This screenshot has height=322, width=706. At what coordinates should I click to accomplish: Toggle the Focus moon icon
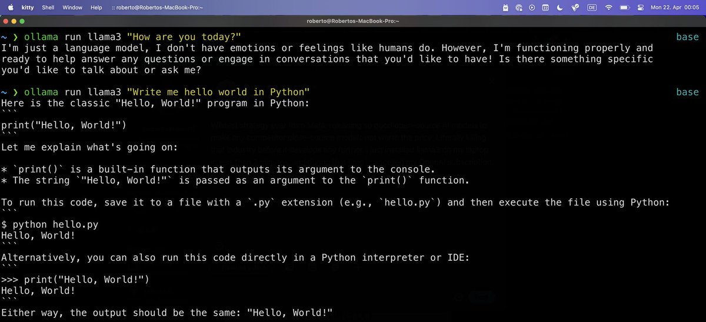click(560, 8)
